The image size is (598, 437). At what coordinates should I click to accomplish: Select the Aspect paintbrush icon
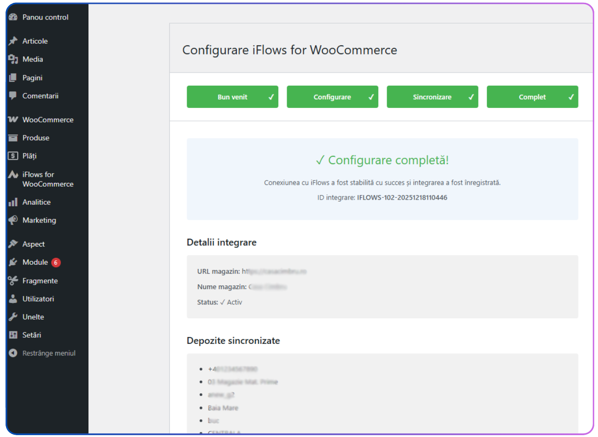click(x=13, y=244)
